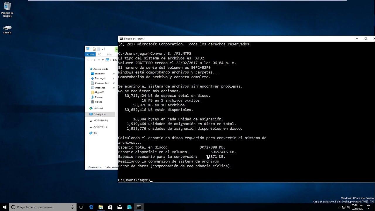Click the Pregúntame lo que quieras search box
This screenshot has width=375, height=211.
point(41,207)
